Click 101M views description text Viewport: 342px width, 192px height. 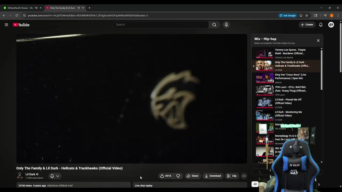click(25, 186)
